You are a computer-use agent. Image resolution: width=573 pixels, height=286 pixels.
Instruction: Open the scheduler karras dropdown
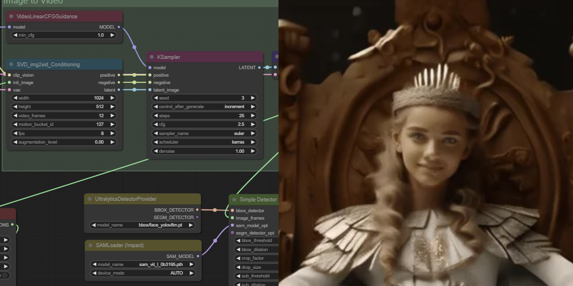[x=205, y=142]
